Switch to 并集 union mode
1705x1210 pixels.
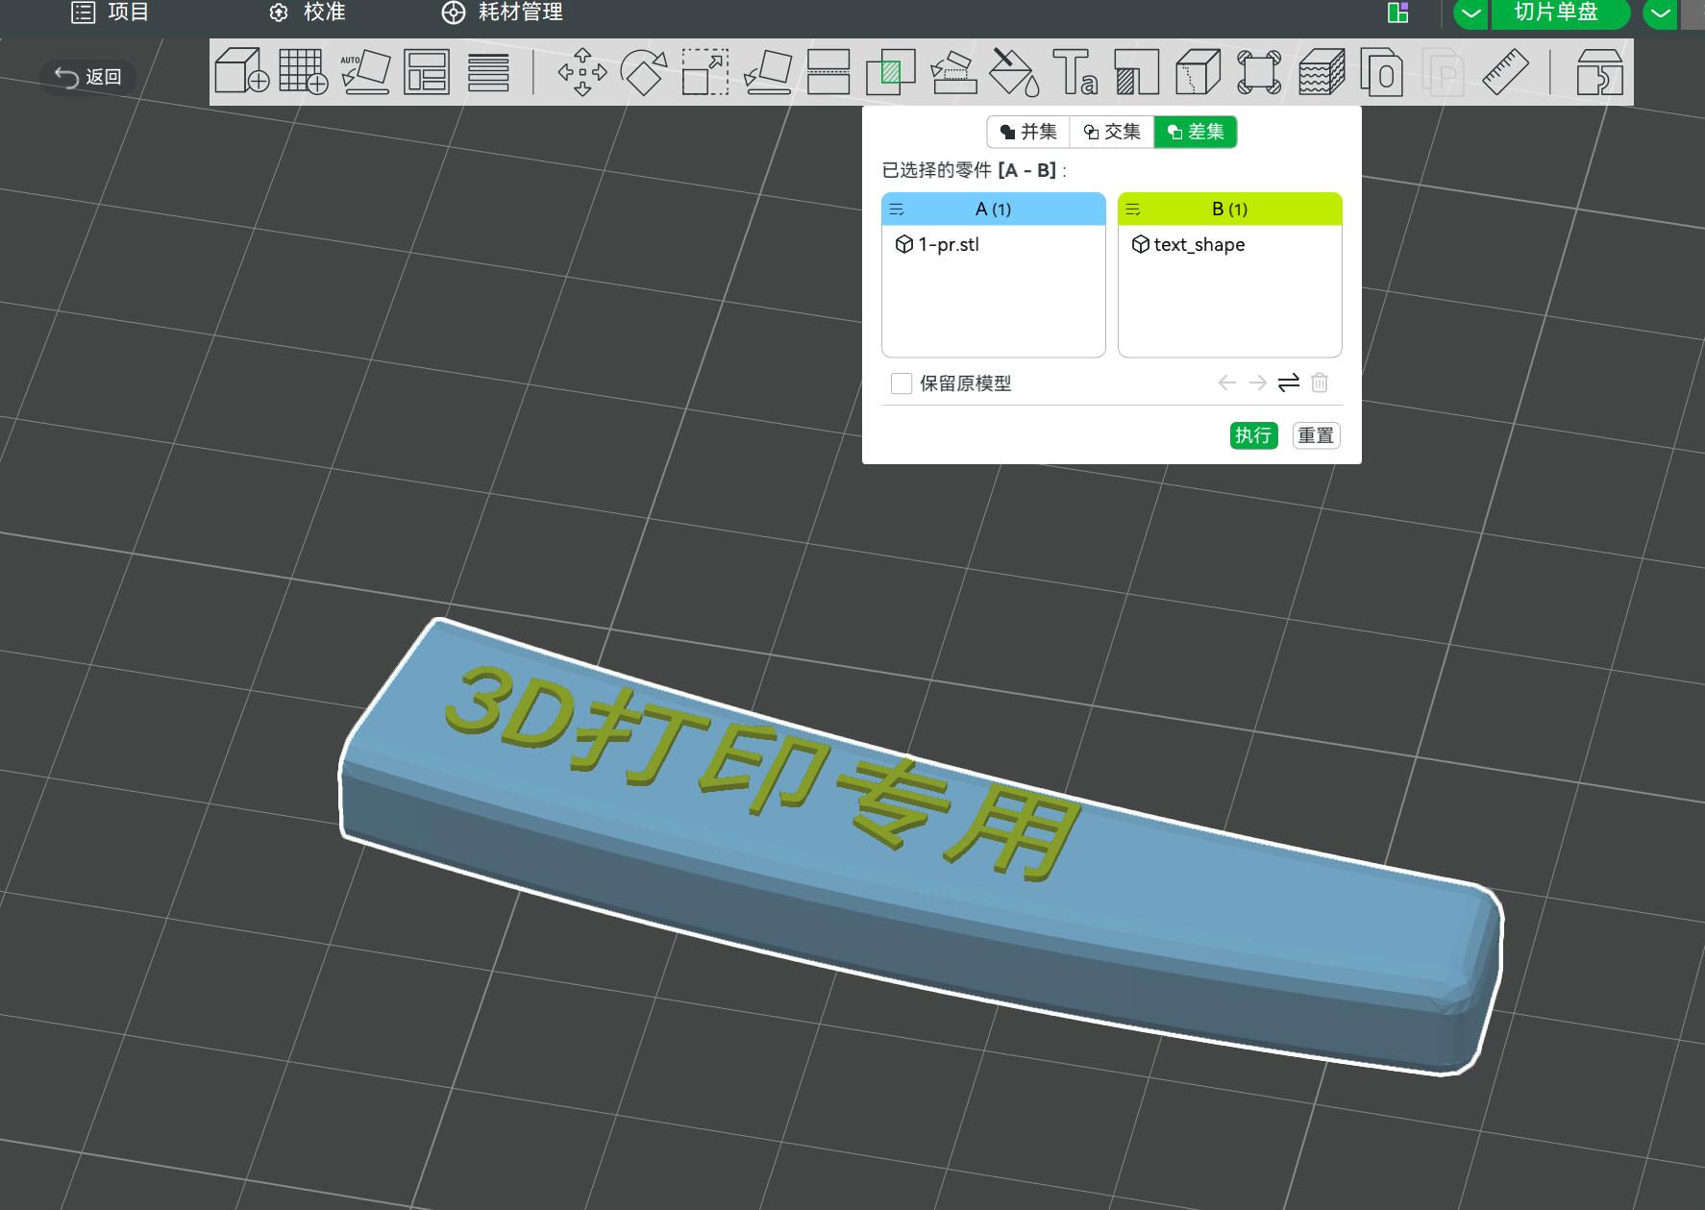(x=1028, y=132)
